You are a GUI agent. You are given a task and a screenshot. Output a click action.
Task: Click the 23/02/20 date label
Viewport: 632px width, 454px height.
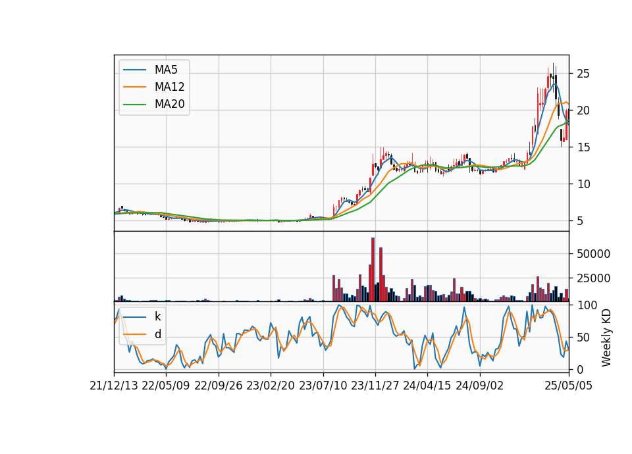point(271,386)
